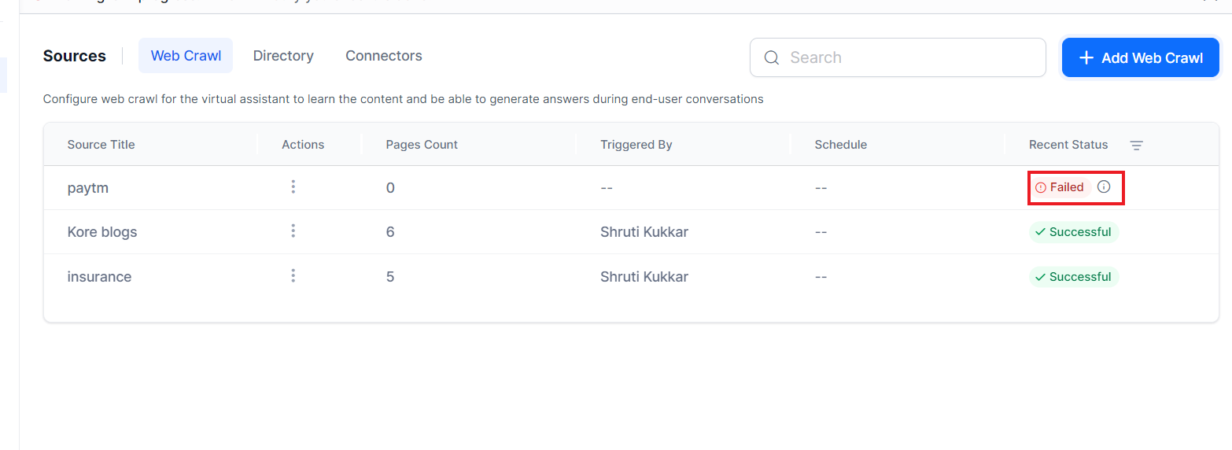Image resolution: width=1232 pixels, height=450 pixels.
Task: Click the Successful badge for insurance
Action: point(1073,277)
